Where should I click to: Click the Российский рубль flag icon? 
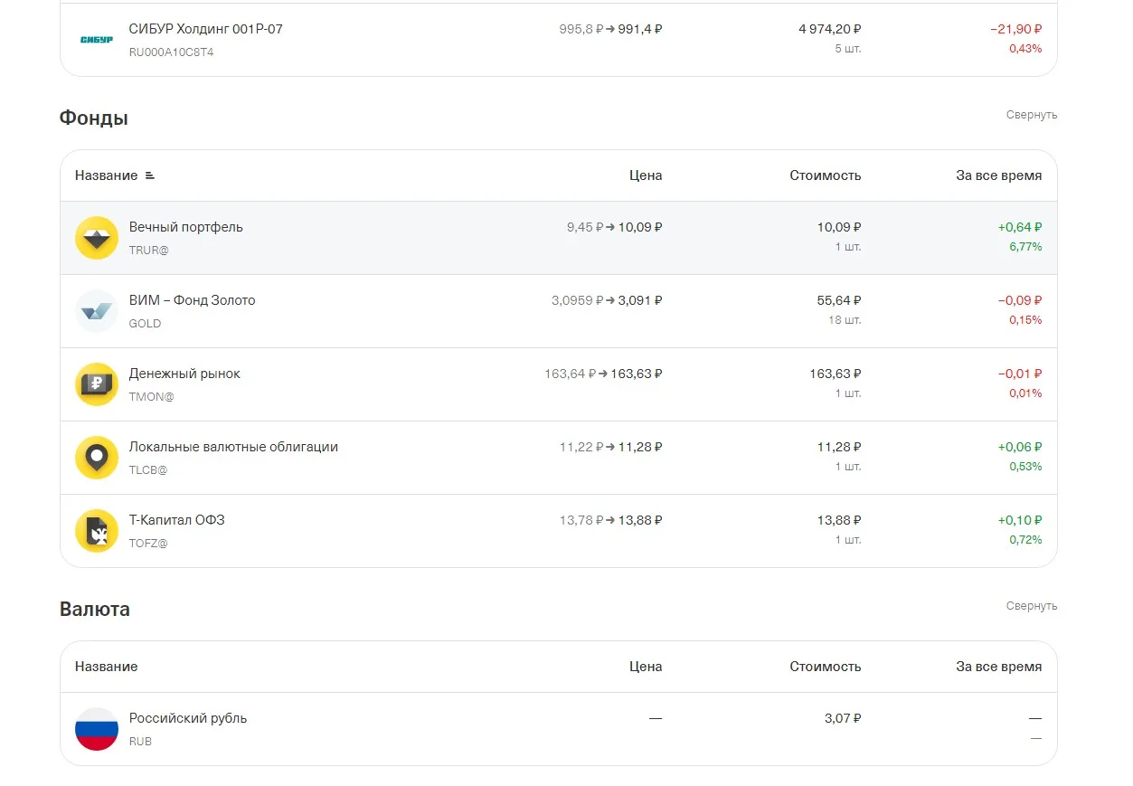tap(97, 729)
